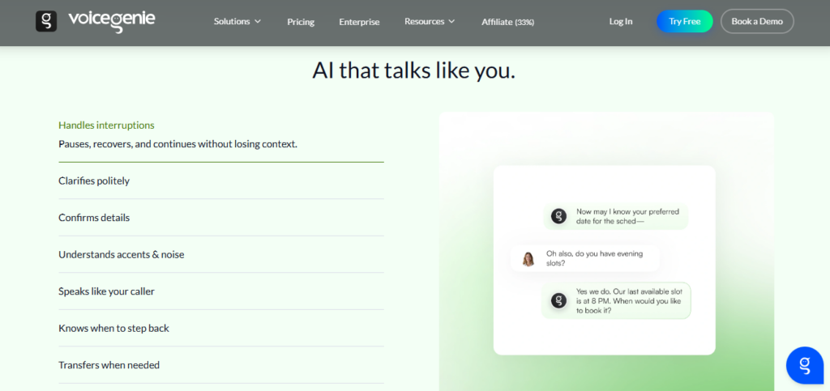Open the Pricing page
The width and height of the screenshot is (830, 391).
click(x=301, y=22)
